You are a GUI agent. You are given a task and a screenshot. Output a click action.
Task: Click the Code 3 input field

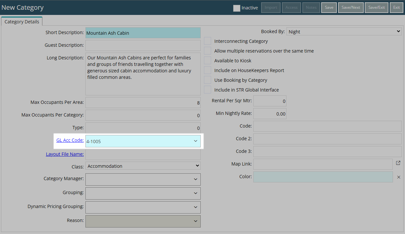[327, 152]
